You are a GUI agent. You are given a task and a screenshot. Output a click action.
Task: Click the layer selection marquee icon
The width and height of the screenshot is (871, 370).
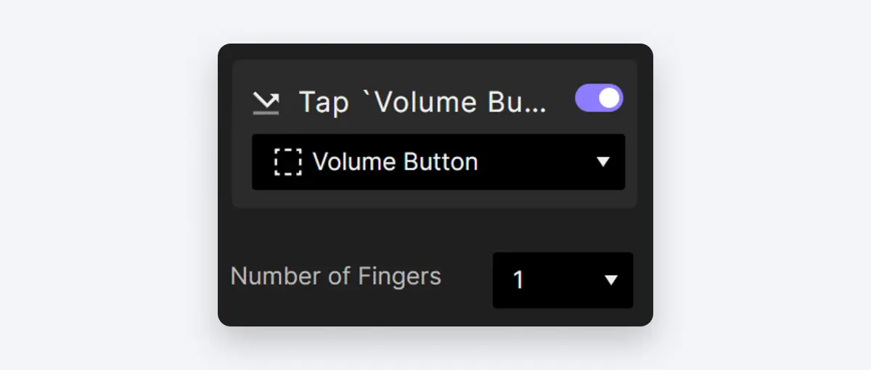287,162
